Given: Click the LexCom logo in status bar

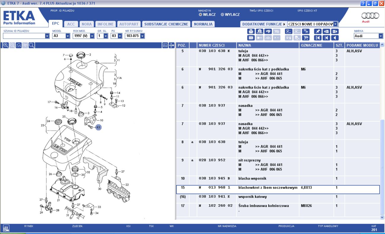Looking at the screenshot, I should tap(6, 228).
